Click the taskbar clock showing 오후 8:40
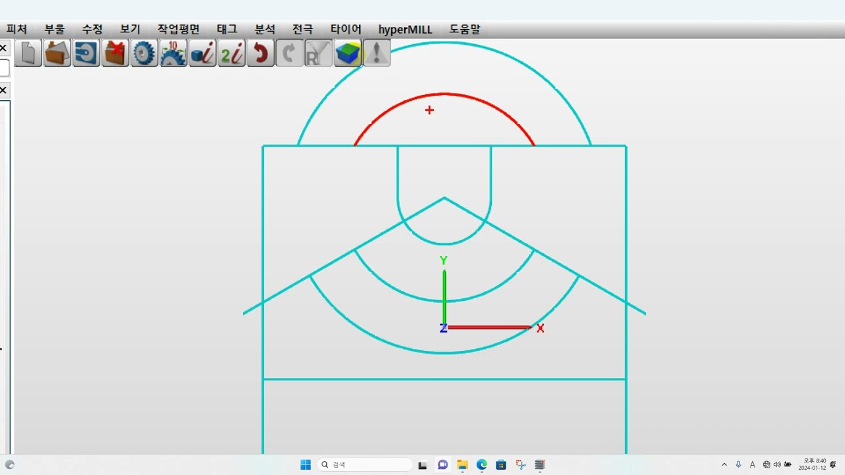 point(812,464)
